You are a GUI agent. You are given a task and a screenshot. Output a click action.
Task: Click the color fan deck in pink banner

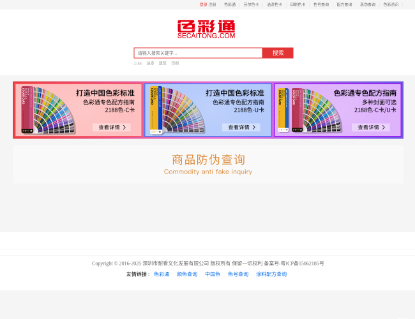coord(45,110)
